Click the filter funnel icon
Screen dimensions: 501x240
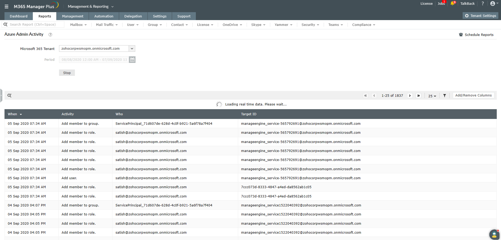(x=445, y=96)
